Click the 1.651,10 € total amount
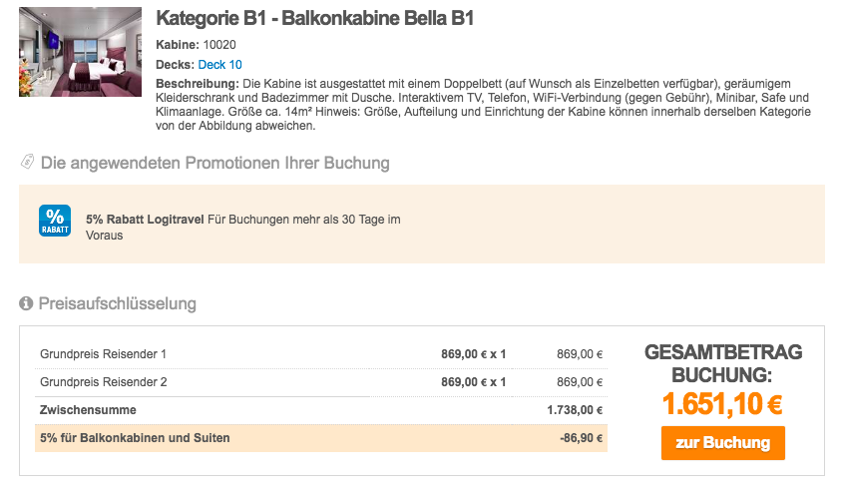This screenshot has height=494, width=843. click(x=722, y=404)
